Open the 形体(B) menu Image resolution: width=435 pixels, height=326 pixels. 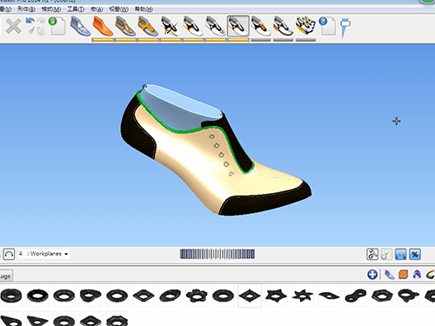pos(26,10)
